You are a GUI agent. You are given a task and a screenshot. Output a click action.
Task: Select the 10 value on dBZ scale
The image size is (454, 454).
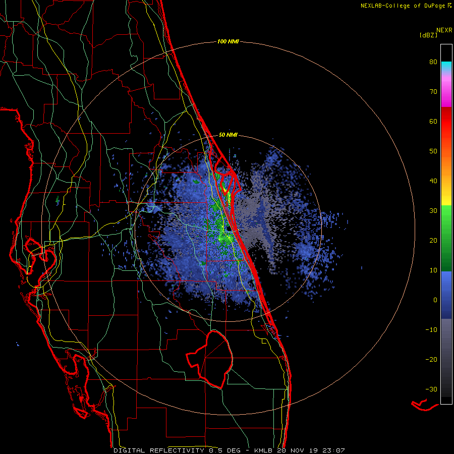coord(433,270)
